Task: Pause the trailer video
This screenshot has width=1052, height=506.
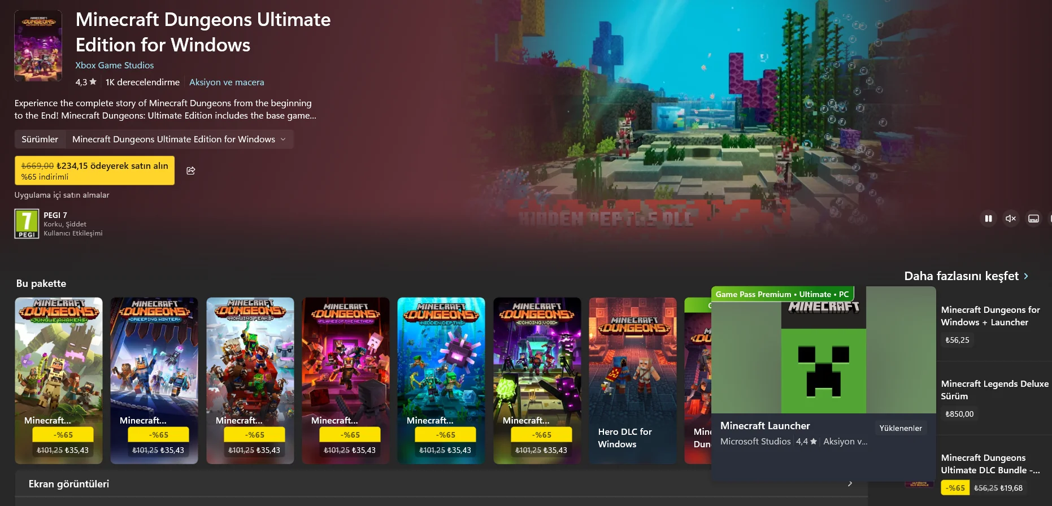Action: click(x=988, y=219)
